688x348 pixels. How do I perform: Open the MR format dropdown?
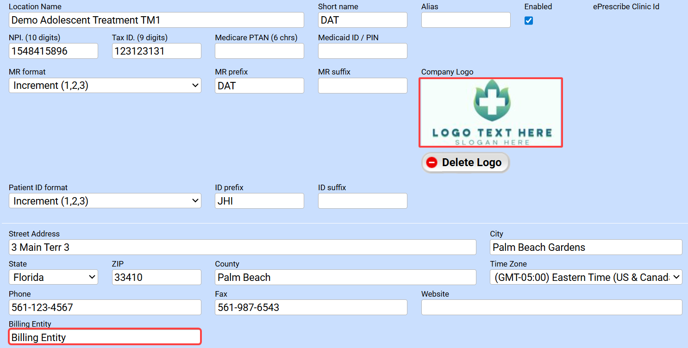pos(105,86)
